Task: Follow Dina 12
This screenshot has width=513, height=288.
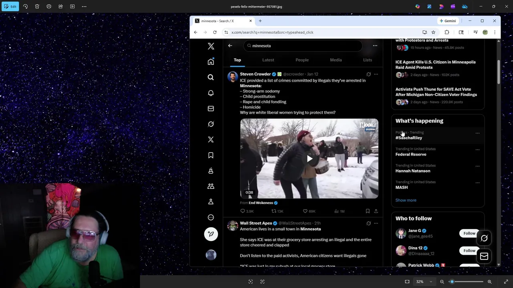Action: click(x=469, y=250)
